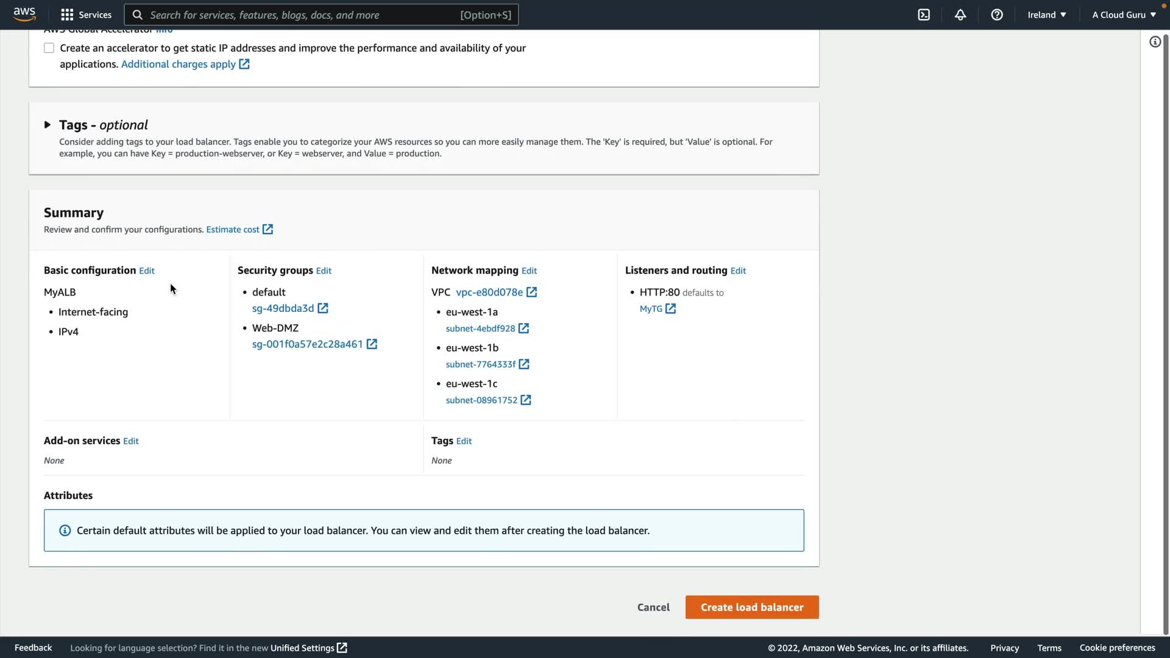Go to the AWS logo home
Viewport: 1170px width, 658px height.
point(24,13)
